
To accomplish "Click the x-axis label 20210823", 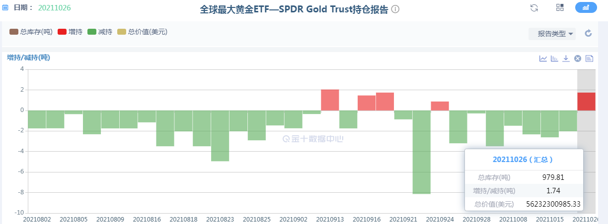I will point(220,219).
